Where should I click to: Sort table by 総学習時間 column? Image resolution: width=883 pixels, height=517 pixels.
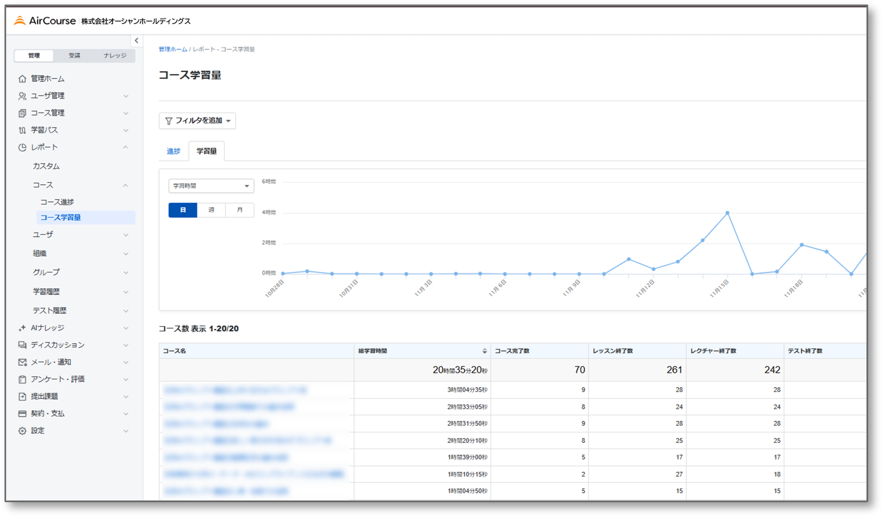484,351
